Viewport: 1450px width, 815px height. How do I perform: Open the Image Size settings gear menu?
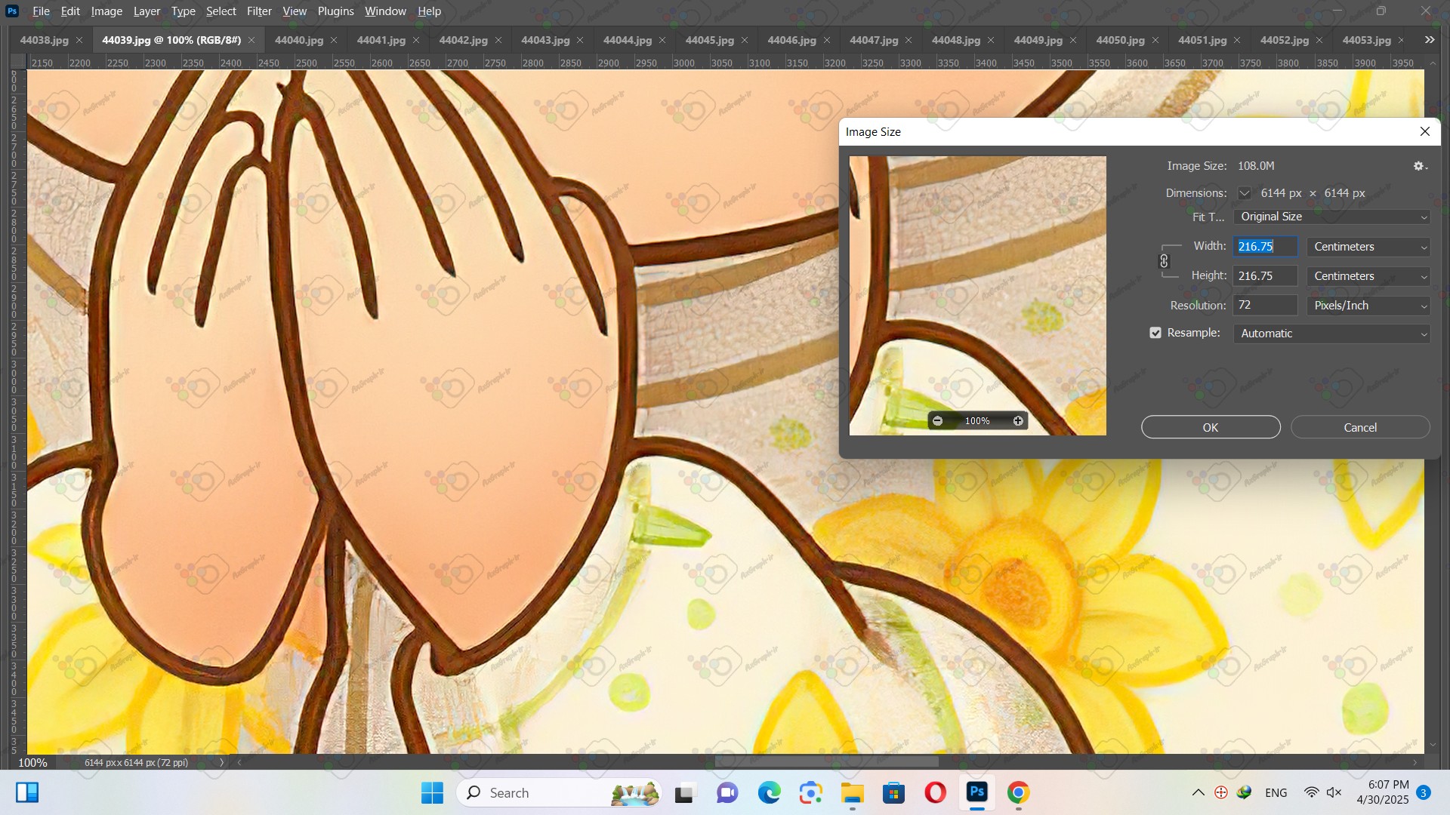pos(1420,166)
